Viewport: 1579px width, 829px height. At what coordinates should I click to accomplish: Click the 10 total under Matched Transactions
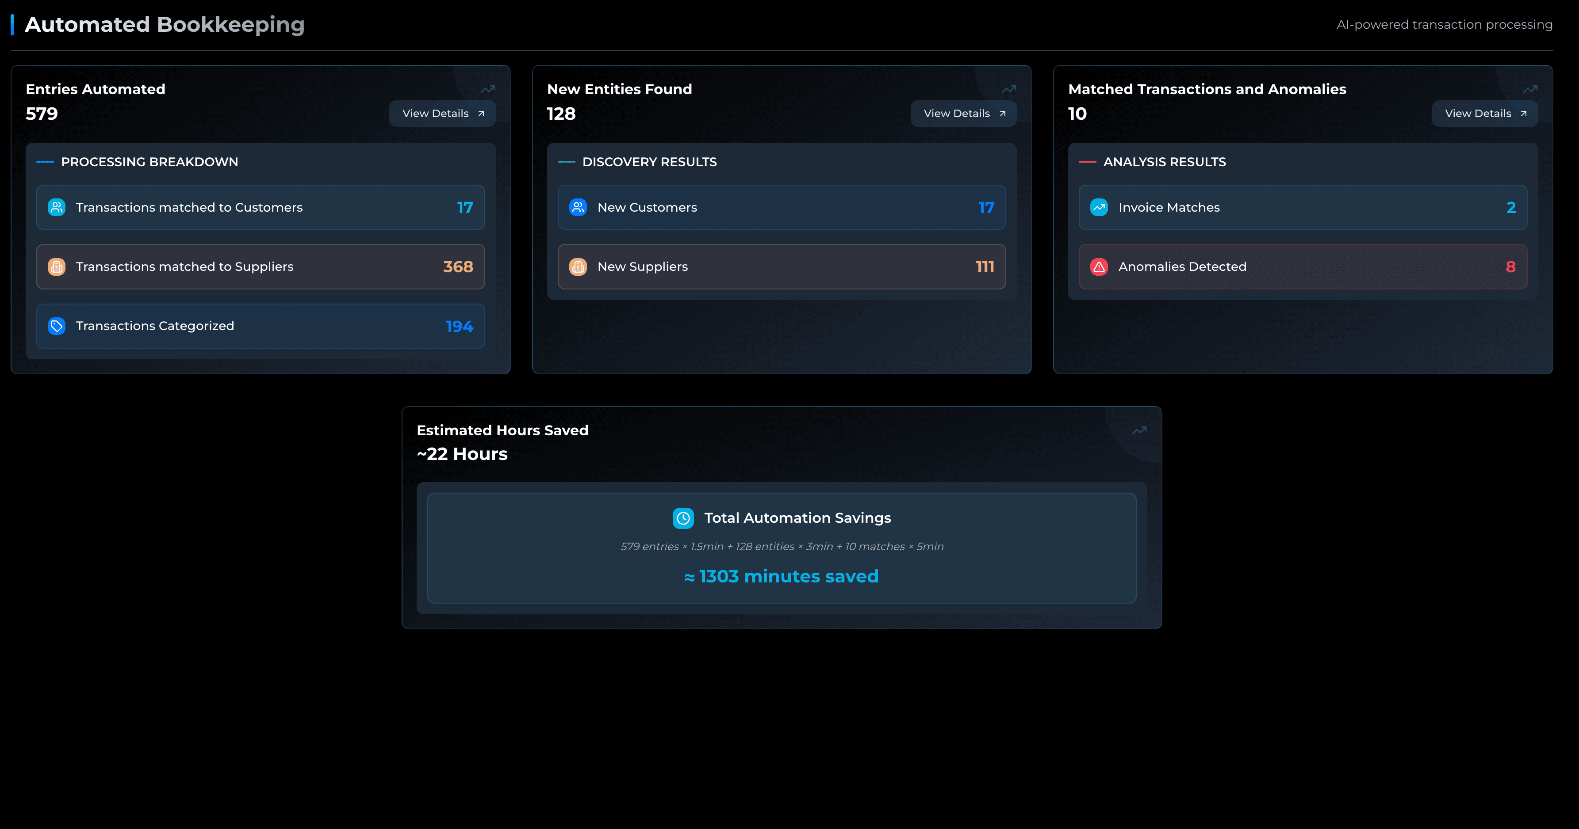click(1077, 114)
